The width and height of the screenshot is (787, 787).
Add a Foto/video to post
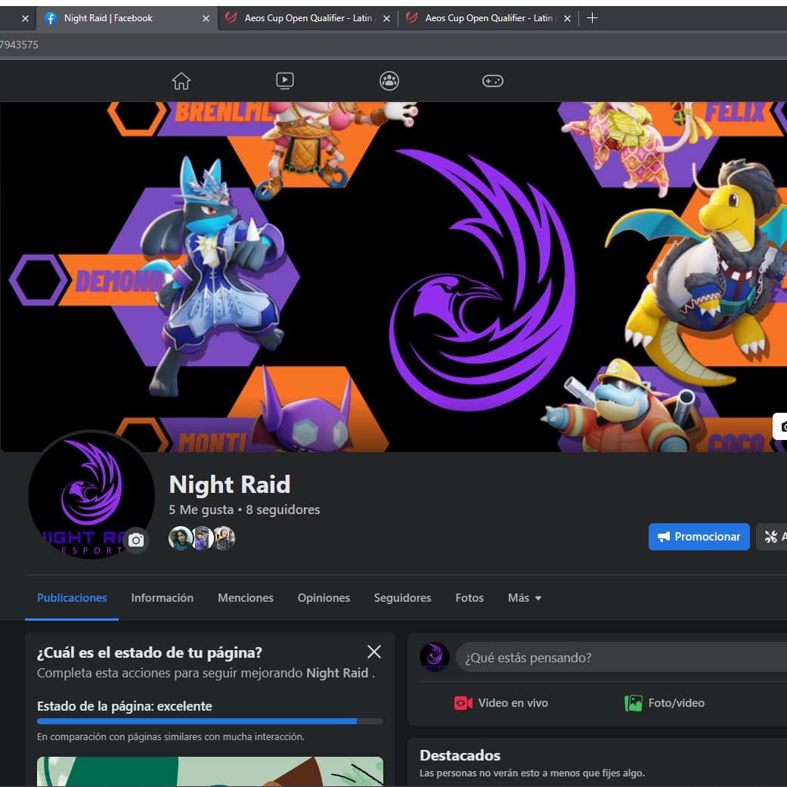664,702
